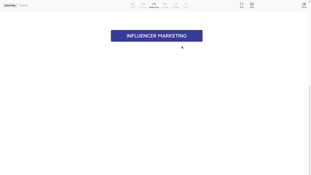Add a Boundary from toolbar
The image size is (311, 175).
pos(175,5)
